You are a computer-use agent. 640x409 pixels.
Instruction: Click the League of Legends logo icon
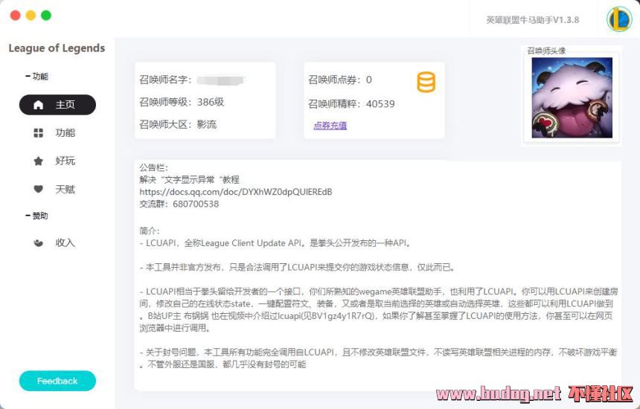coord(619,19)
